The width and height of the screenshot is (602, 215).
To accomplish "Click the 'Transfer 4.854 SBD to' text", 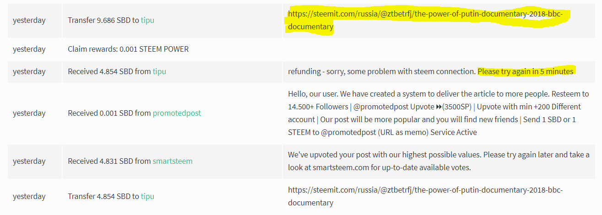I will (x=103, y=196).
